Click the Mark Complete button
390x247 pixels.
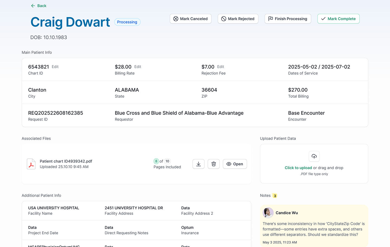(339, 19)
